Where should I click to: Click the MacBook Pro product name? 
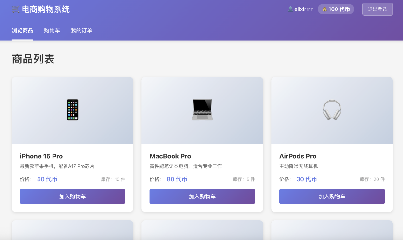pos(170,156)
